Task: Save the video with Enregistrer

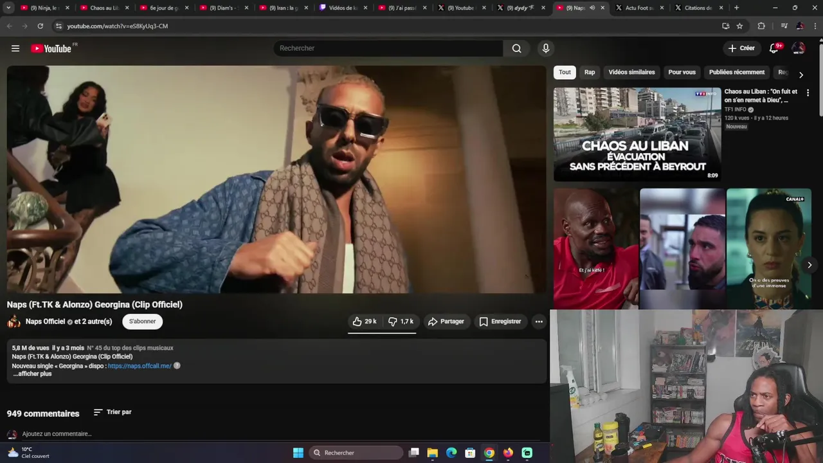Action: click(500, 322)
